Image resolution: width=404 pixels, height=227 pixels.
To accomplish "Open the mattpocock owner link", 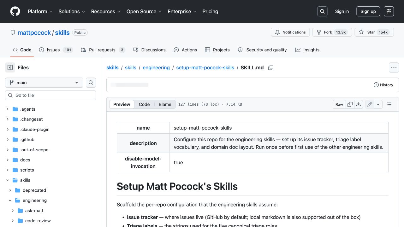I will [x=34, y=32].
